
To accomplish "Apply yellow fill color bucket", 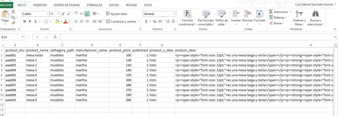I will click(x=57, y=21).
